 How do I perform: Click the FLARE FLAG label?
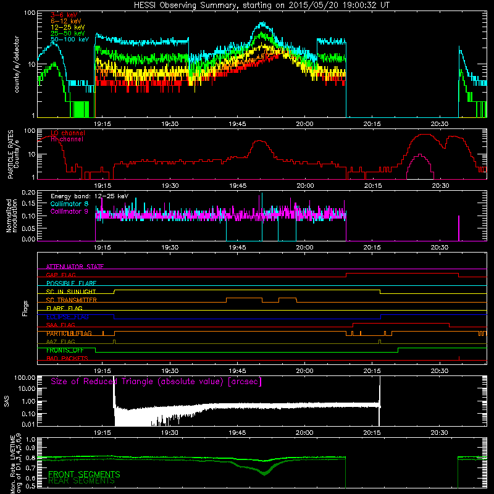(64, 308)
